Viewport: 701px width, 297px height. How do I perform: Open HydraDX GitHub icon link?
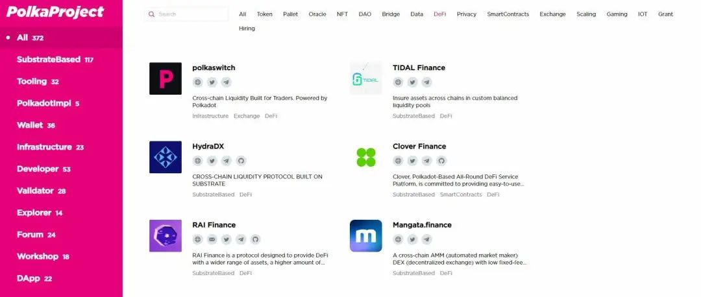click(241, 161)
